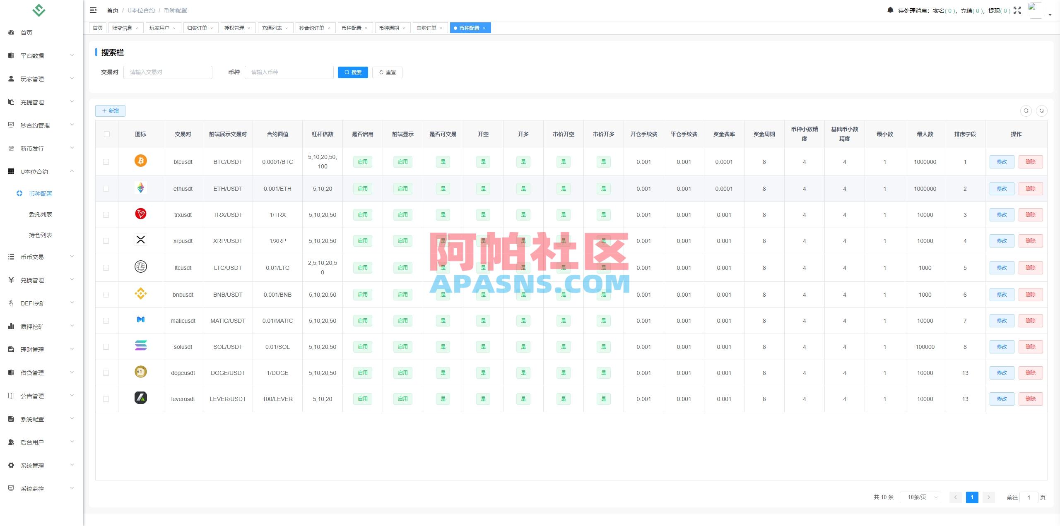Open the 10条/页 page-size dropdown
This screenshot has height=526, width=1060.
(x=920, y=497)
